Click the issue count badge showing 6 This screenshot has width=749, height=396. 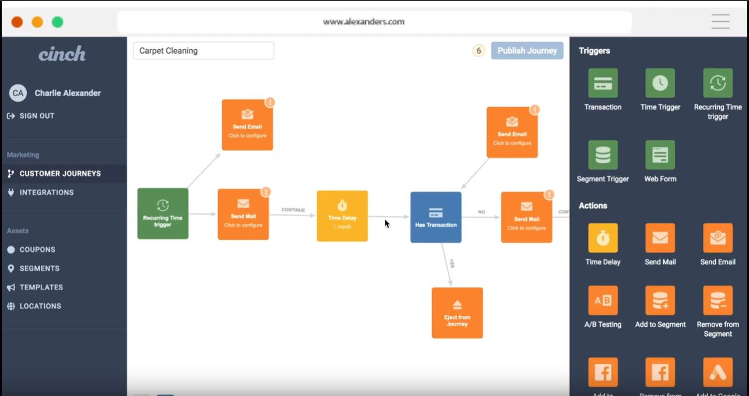click(x=479, y=51)
